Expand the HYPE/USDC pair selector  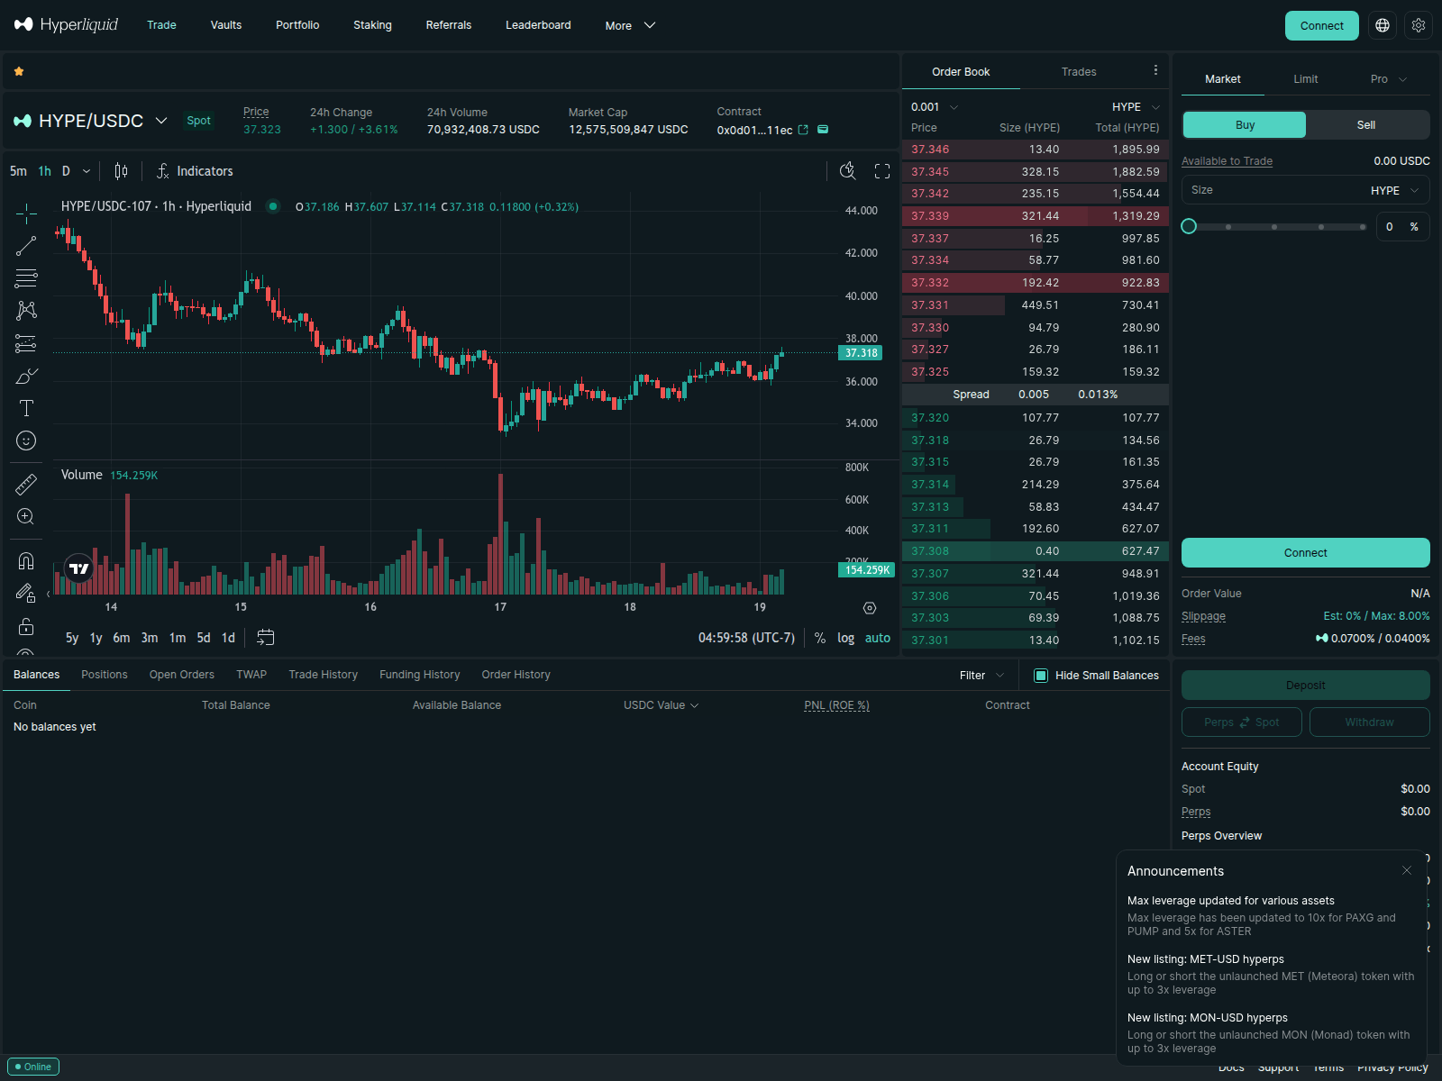coord(161,121)
